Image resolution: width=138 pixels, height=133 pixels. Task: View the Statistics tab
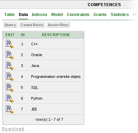click(120, 15)
